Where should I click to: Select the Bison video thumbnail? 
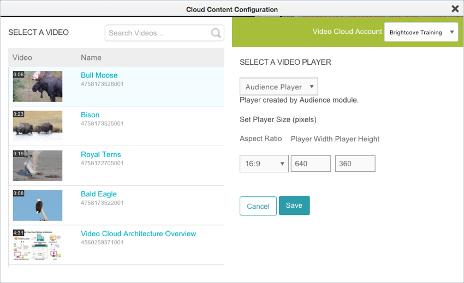(38, 126)
